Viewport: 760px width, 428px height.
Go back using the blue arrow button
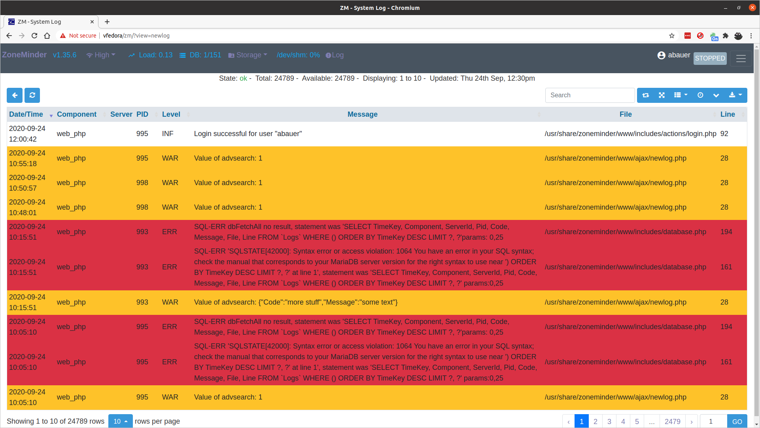[x=15, y=95]
